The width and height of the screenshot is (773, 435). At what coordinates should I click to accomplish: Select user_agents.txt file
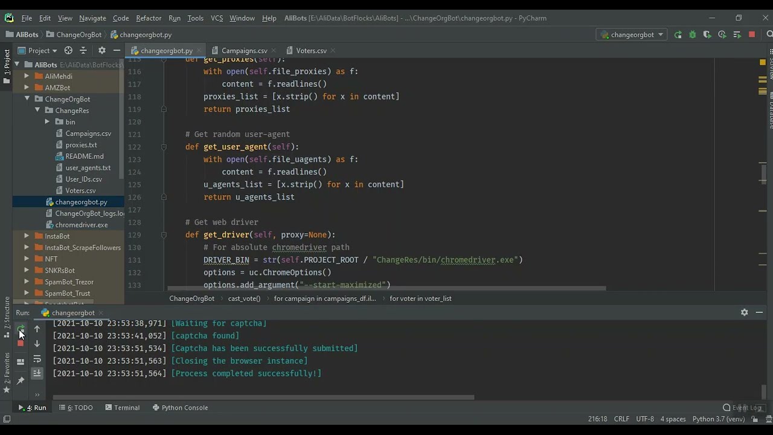click(88, 168)
